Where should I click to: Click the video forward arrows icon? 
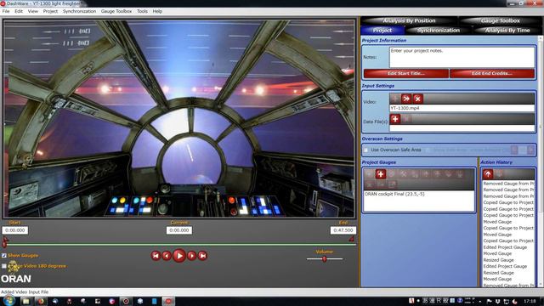[x=406, y=99]
